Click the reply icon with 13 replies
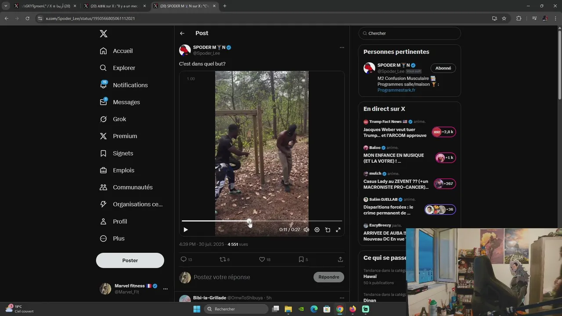This screenshot has width=562, height=316. click(186, 259)
